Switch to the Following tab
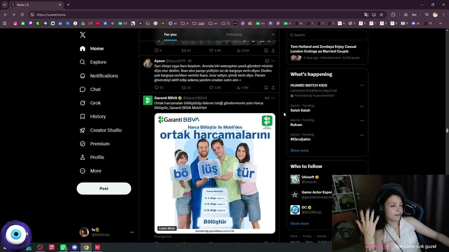This screenshot has width=449, height=252. pyautogui.click(x=234, y=34)
